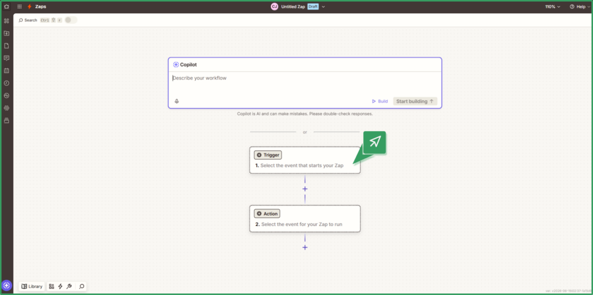This screenshot has width=593, height=295.
Task: Toggle the switch next to Search
Action: coord(71,20)
